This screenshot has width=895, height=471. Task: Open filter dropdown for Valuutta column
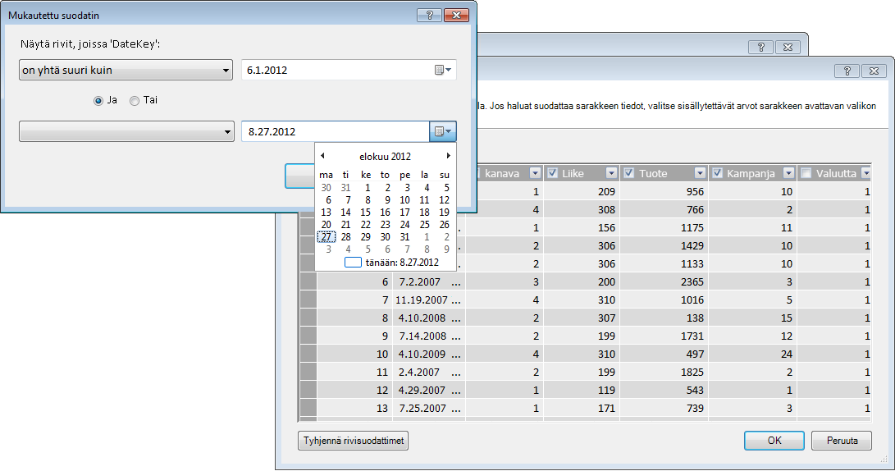(x=866, y=173)
